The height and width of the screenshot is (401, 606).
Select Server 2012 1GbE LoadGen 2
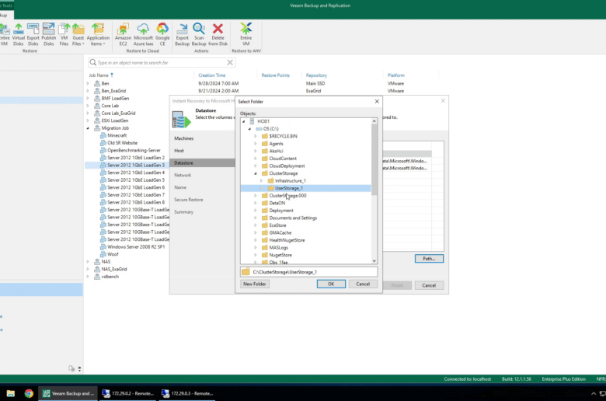click(136, 158)
